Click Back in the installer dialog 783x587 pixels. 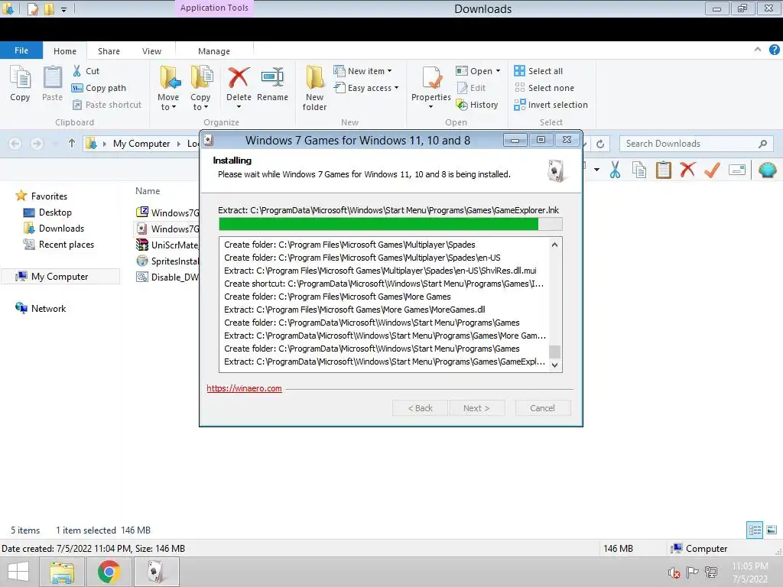pyautogui.click(x=420, y=408)
